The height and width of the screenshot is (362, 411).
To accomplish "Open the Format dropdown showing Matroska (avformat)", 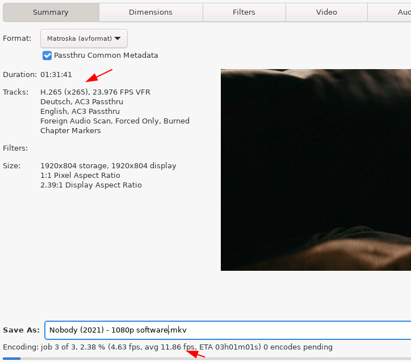I will 84,39.
